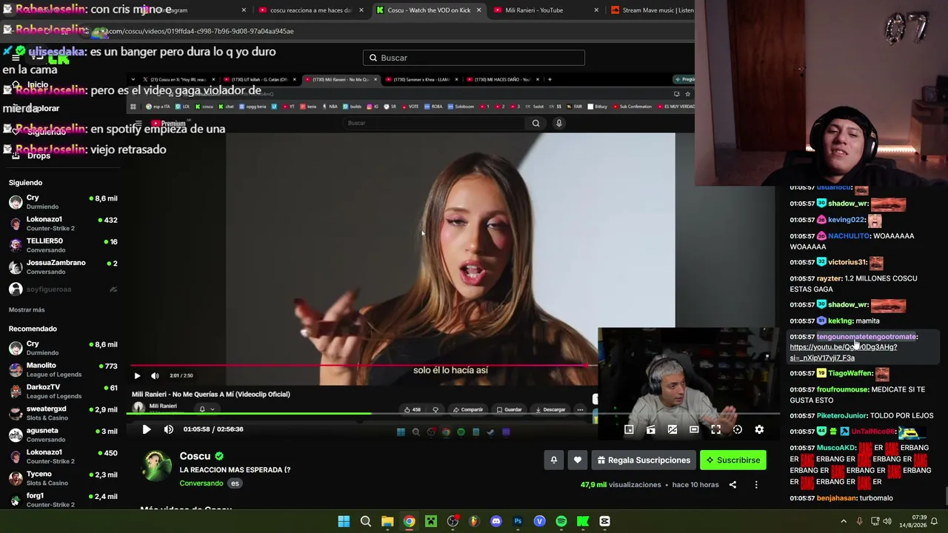Image resolution: width=948 pixels, height=533 pixels.
Task: Open Discord from the taskbar
Action: (x=496, y=522)
